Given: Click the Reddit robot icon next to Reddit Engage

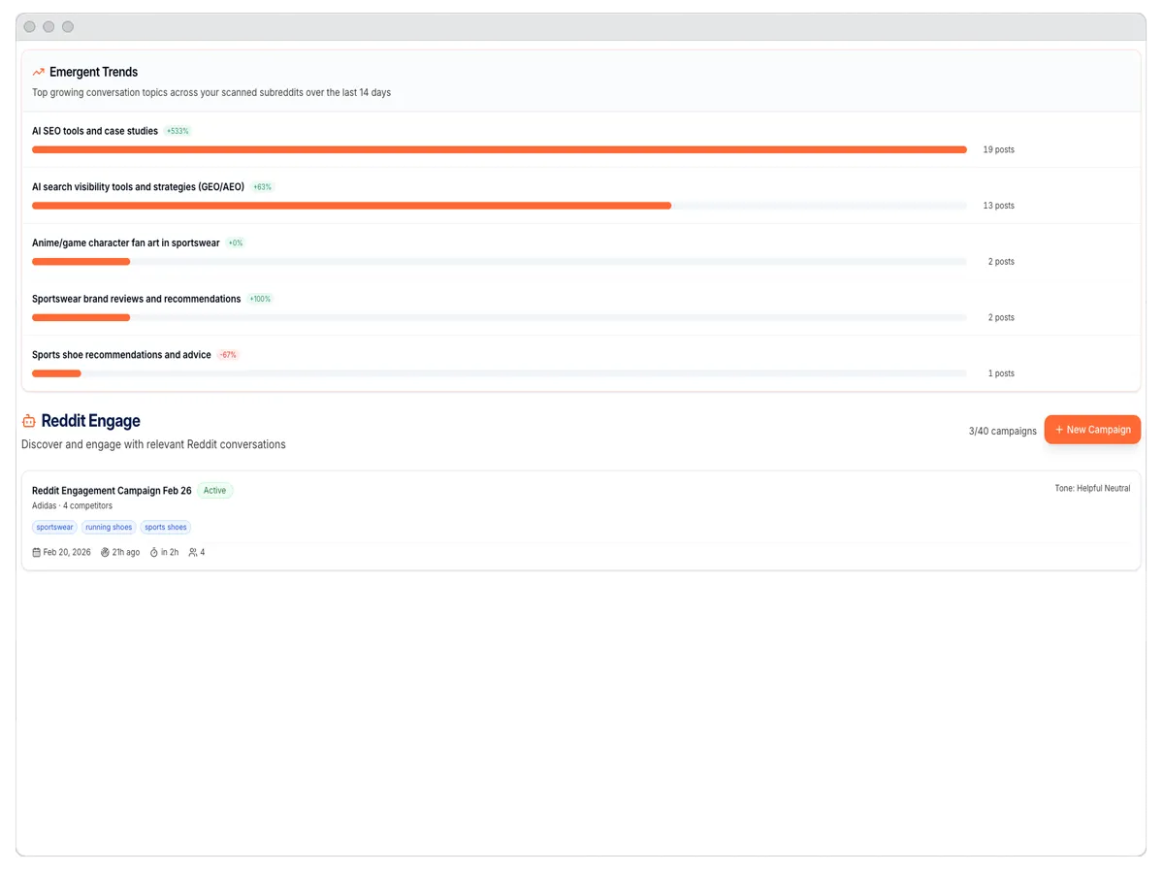Looking at the screenshot, I should tap(28, 420).
